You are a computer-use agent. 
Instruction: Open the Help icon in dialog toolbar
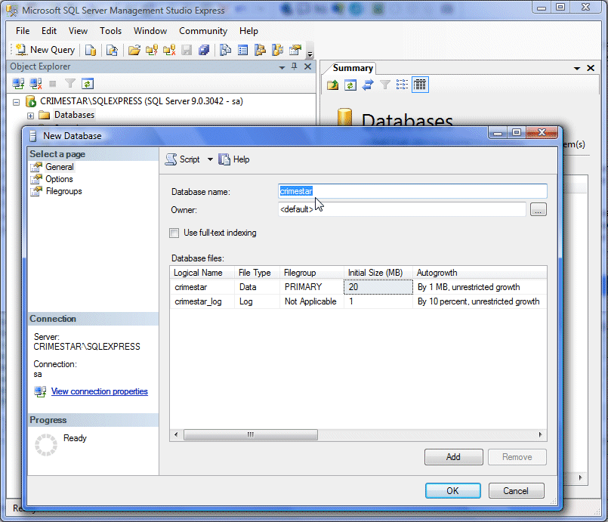pos(234,159)
